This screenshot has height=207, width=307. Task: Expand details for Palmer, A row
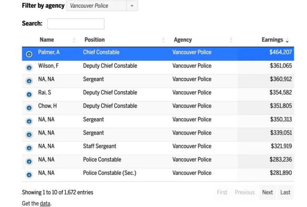coord(29,54)
